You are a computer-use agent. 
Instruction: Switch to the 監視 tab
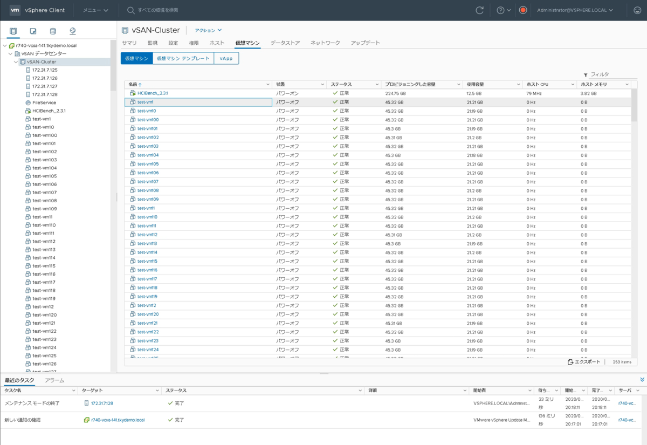(153, 43)
